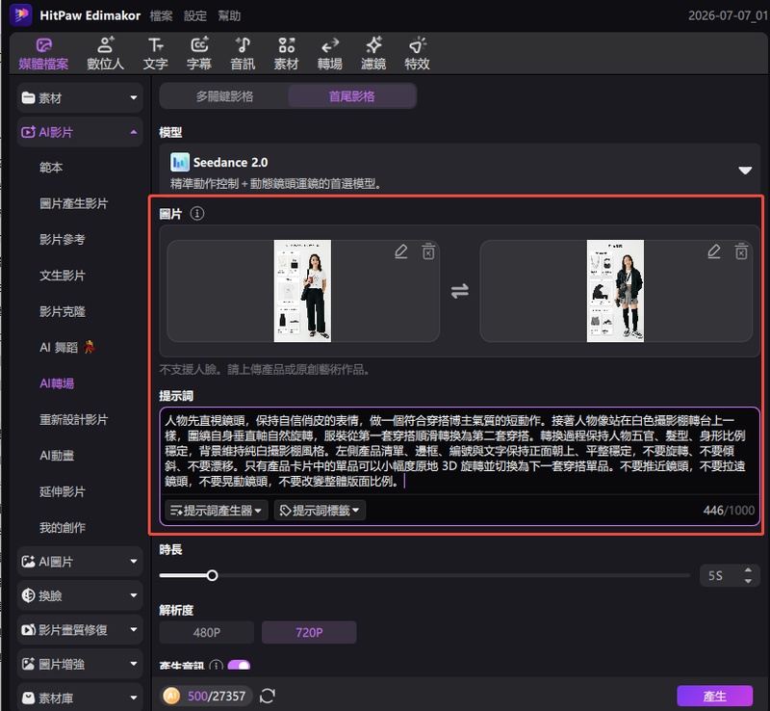
Task: Expand the AI圖片 sidebar section
Action: pyautogui.click(x=80, y=562)
